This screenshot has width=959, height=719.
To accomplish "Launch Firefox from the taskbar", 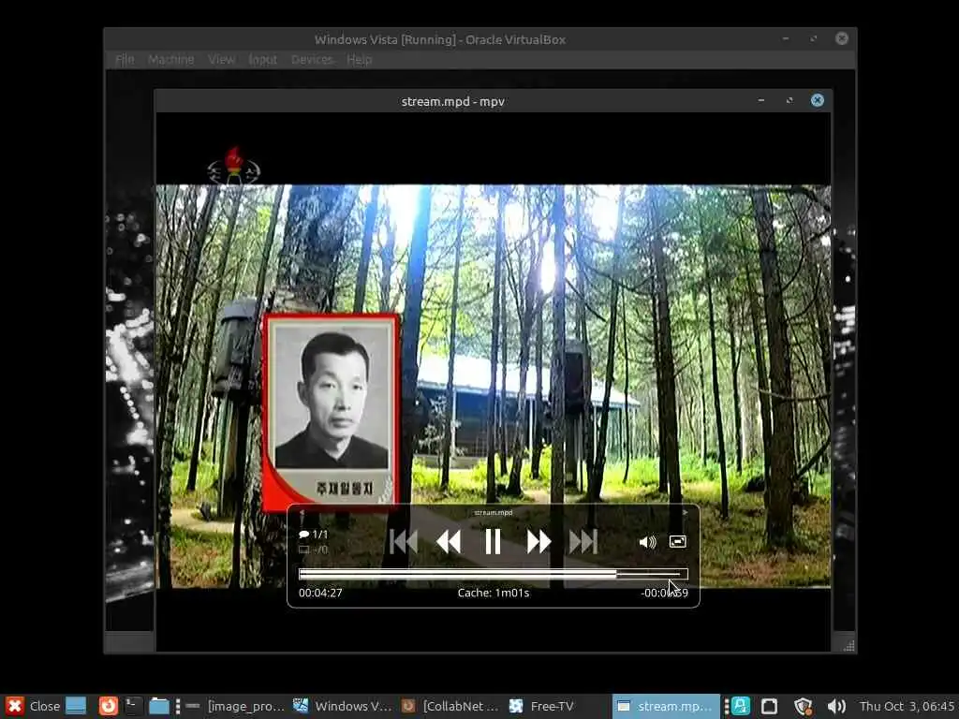I will tap(109, 706).
